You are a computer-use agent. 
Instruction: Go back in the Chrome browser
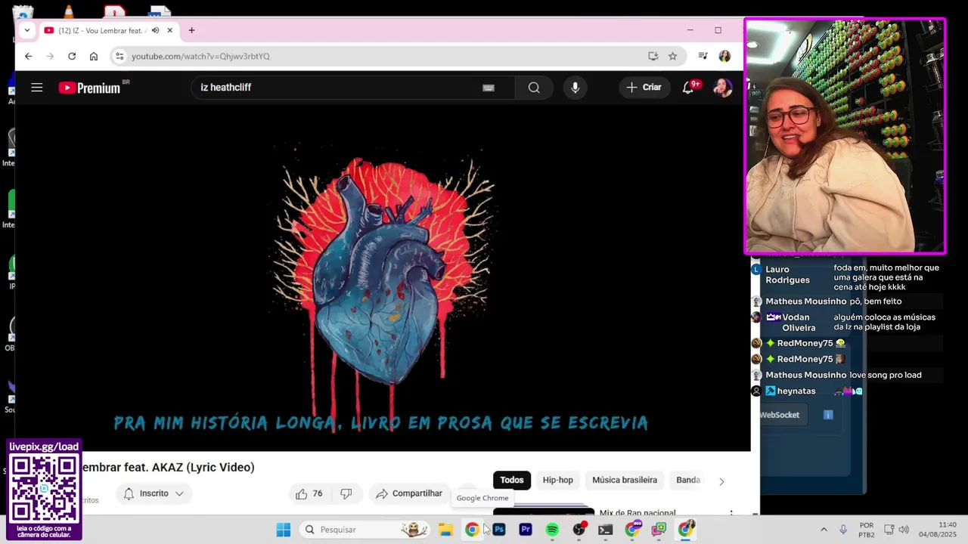pyautogui.click(x=28, y=56)
